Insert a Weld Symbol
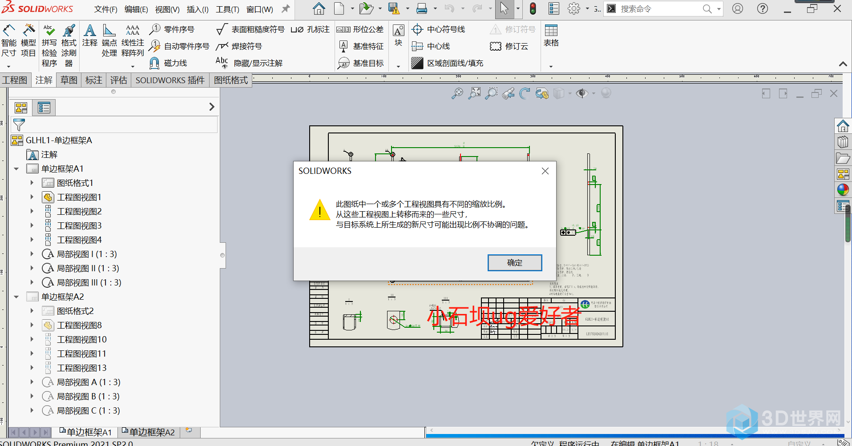 238,46
